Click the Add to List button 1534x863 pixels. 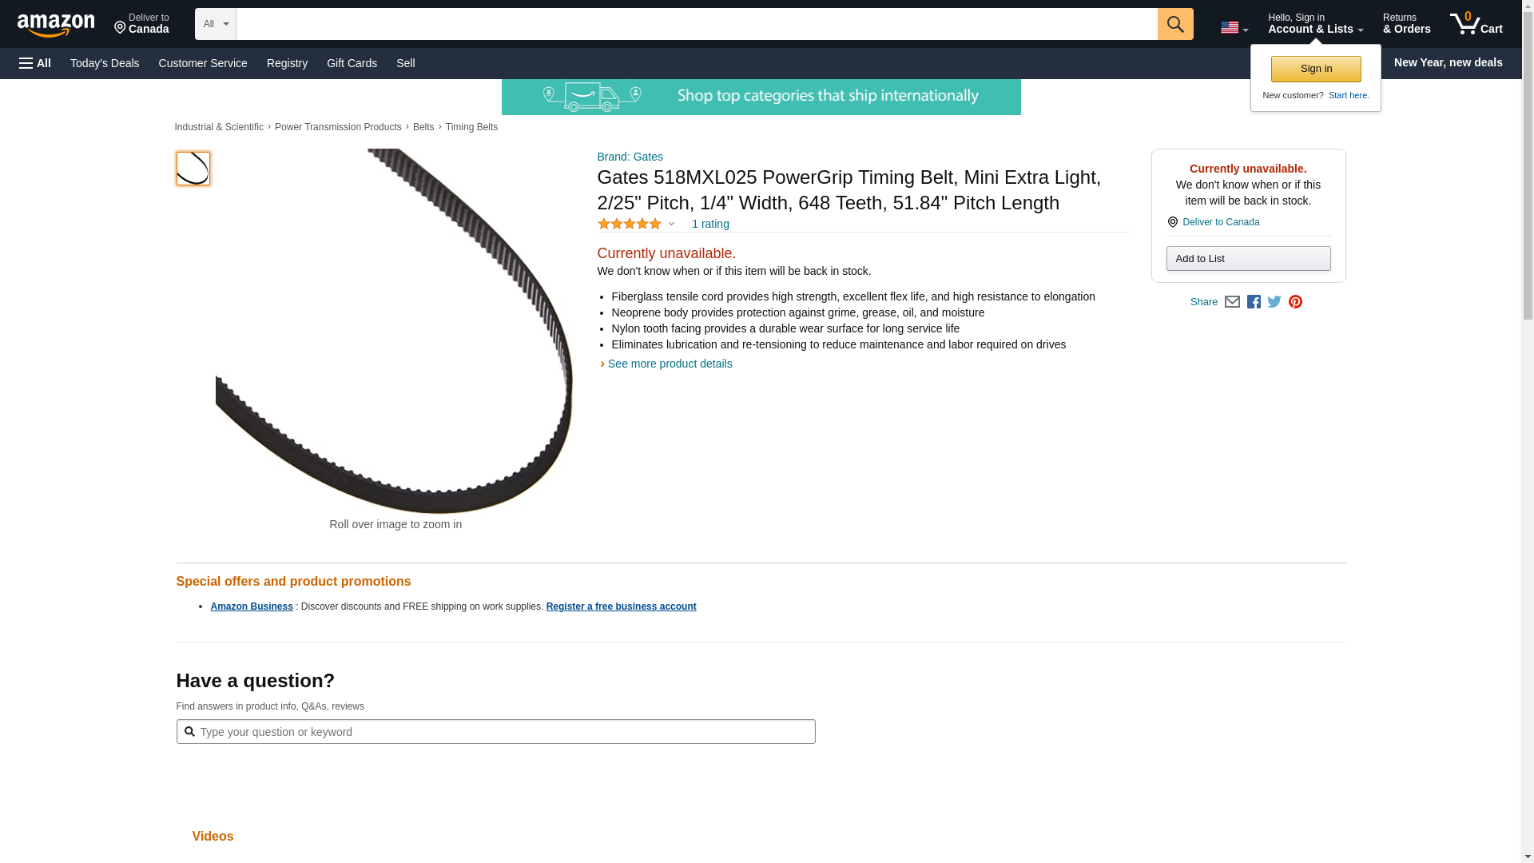[1247, 258]
